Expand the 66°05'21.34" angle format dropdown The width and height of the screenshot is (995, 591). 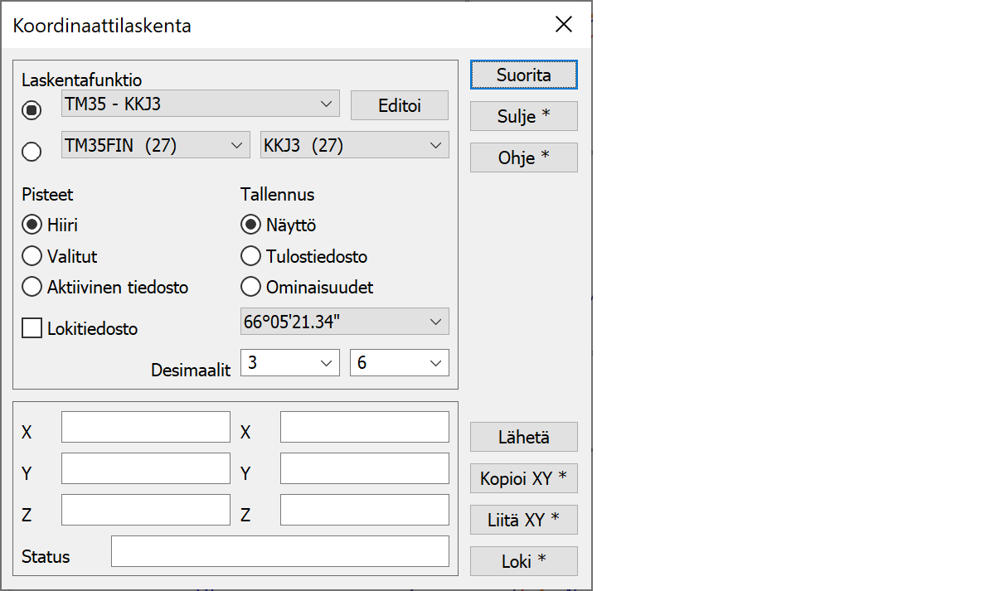click(x=344, y=322)
